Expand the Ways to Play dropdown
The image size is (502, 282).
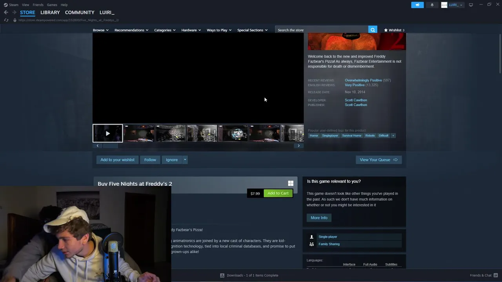(x=219, y=30)
